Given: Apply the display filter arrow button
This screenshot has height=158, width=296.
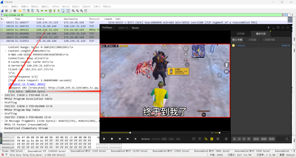Looking at the screenshot, I should pyautogui.click(x=286, y=15).
